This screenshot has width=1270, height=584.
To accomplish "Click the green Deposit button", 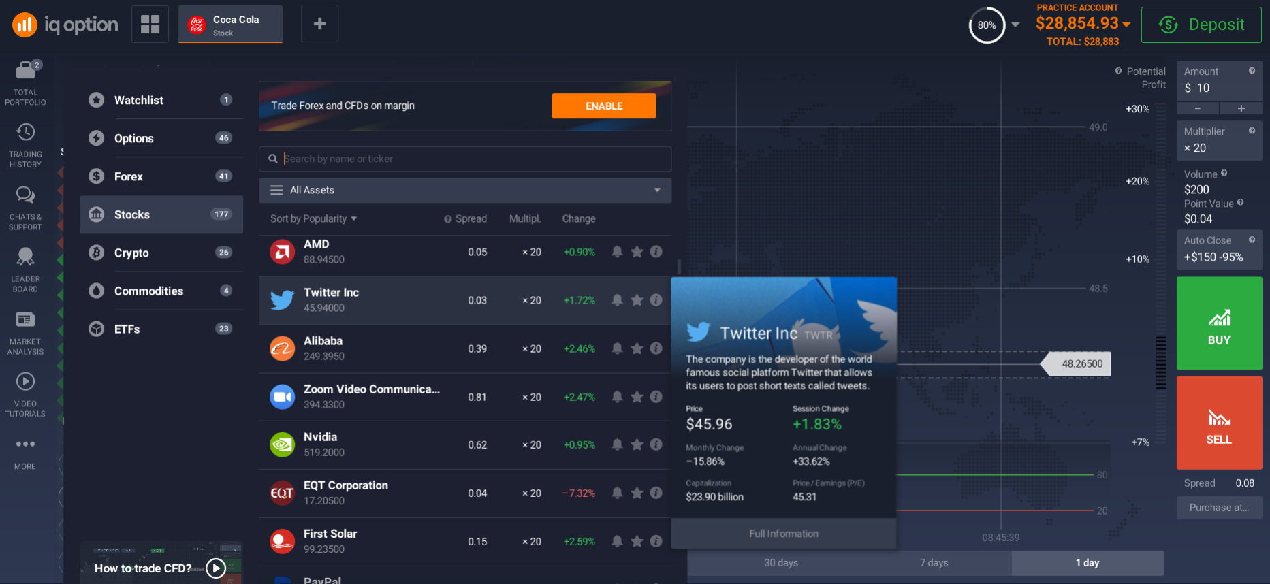I will pyautogui.click(x=1201, y=25).
